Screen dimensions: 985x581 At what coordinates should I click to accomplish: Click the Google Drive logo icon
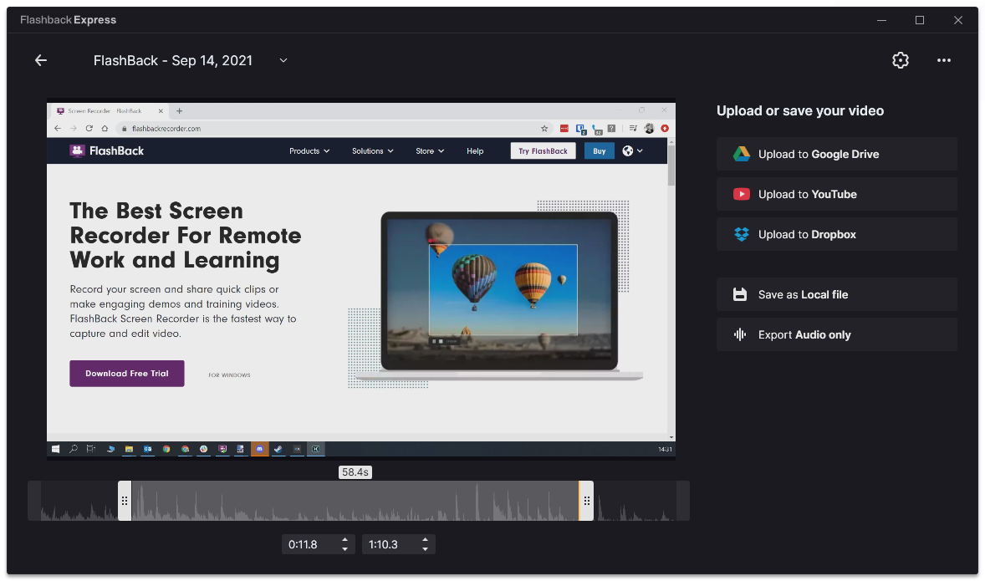(x=742, y=154)
